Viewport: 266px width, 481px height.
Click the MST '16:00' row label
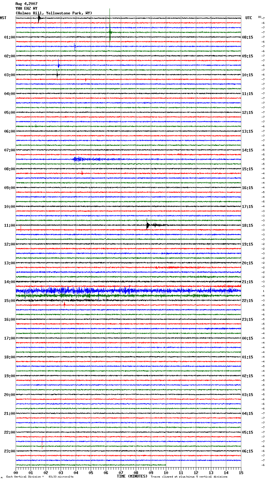click(10, 320)
